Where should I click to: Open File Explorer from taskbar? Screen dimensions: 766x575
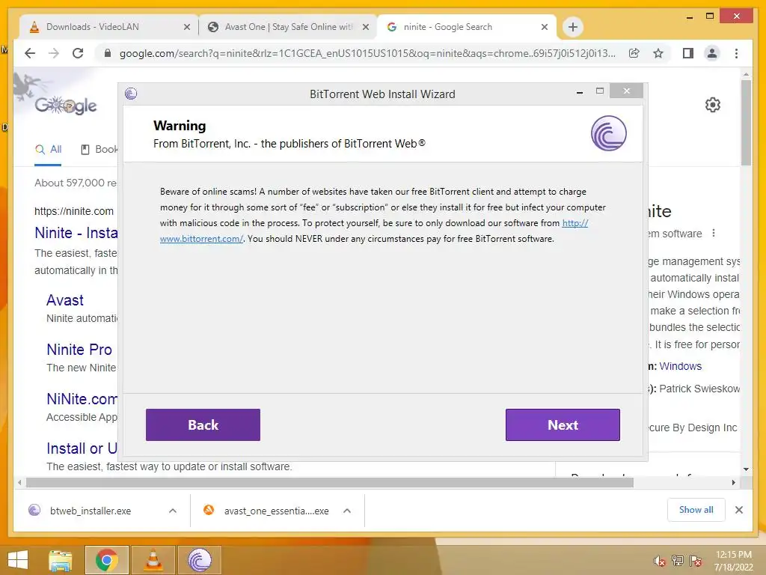[x=61, y=560]
